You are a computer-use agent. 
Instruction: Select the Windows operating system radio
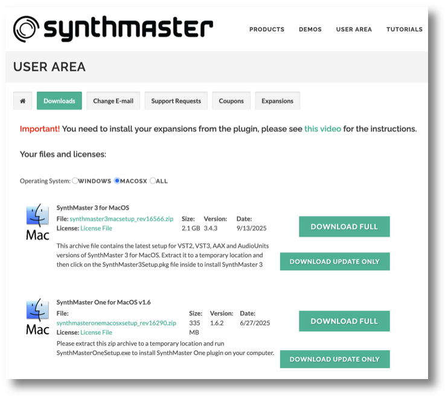(75, 181)
